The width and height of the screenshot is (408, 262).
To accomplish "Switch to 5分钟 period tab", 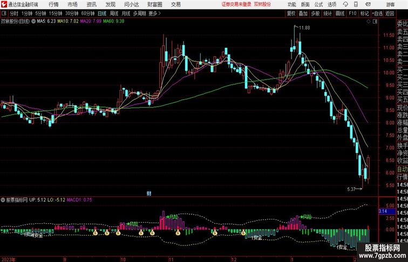I will 40,13.
